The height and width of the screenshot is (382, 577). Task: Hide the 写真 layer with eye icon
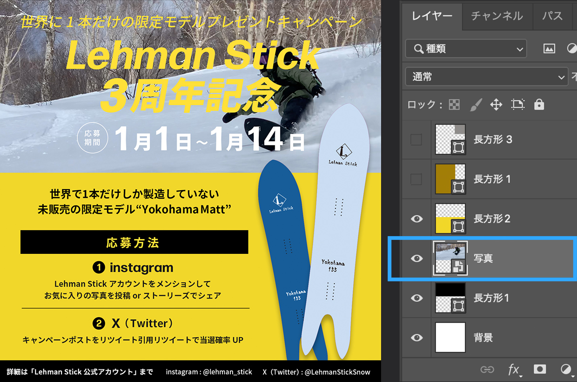[416, 258]
